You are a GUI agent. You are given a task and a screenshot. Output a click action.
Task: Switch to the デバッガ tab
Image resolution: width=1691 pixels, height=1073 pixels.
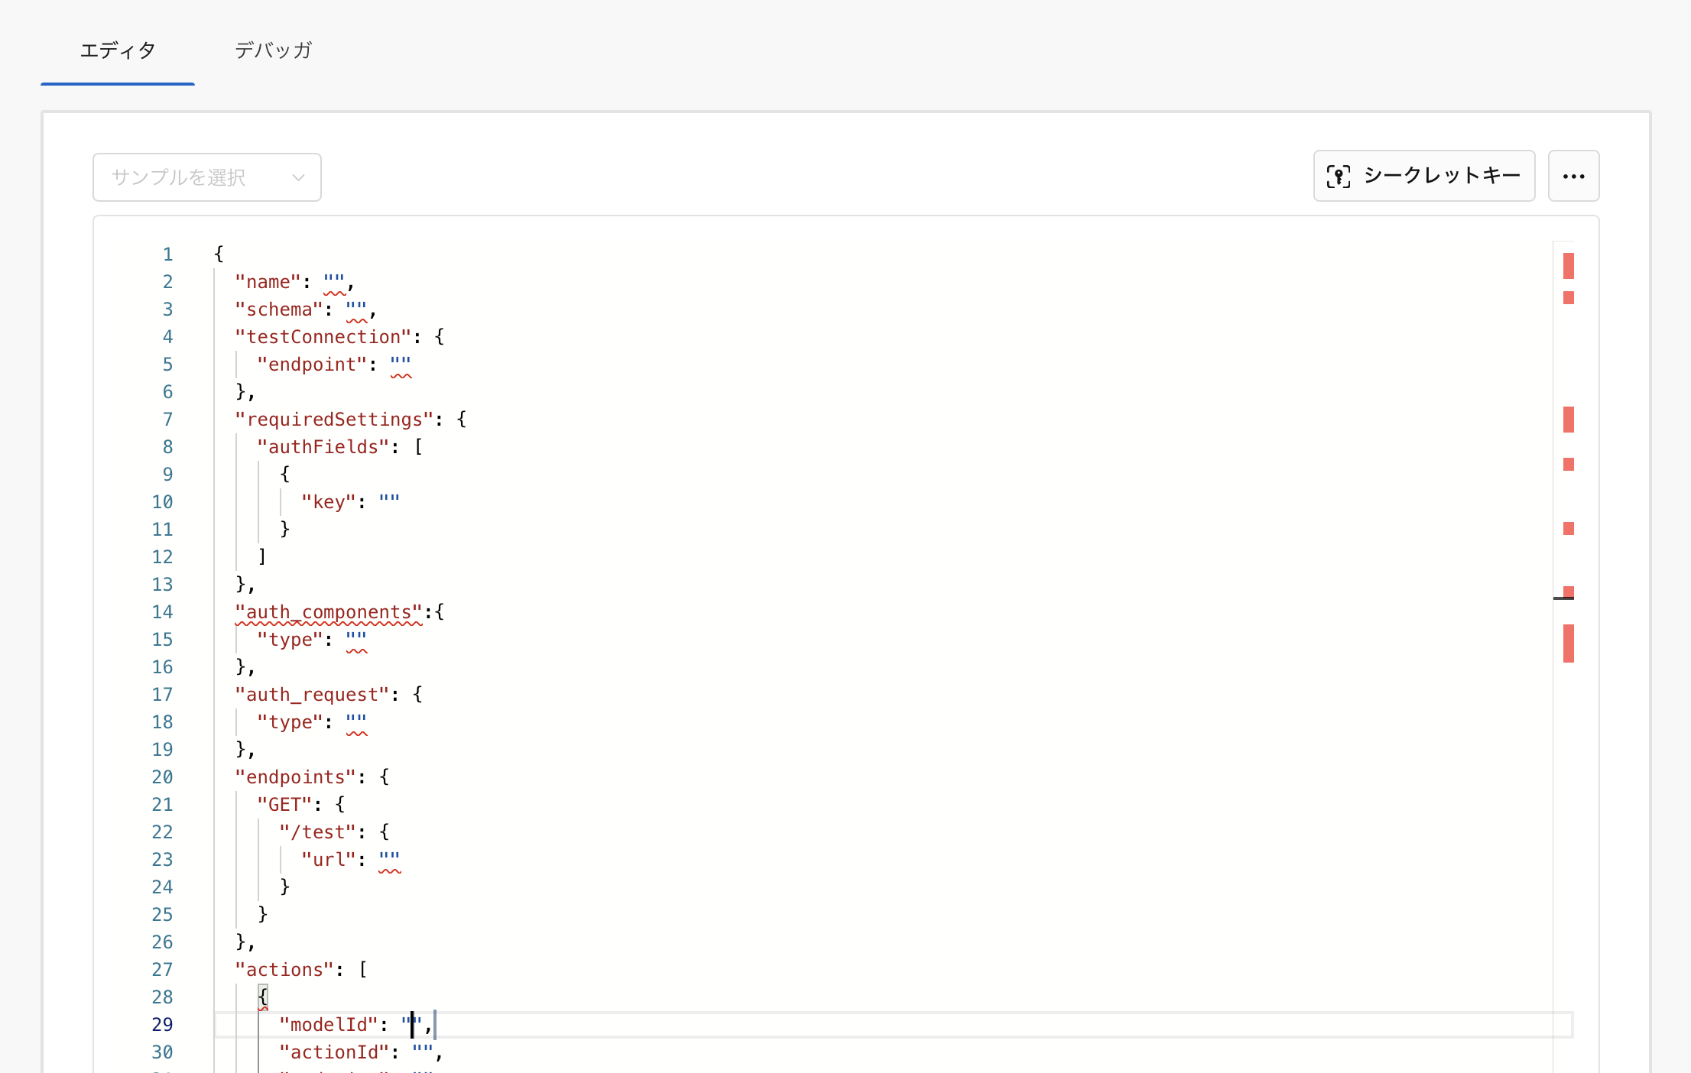(x=273, y=50)
